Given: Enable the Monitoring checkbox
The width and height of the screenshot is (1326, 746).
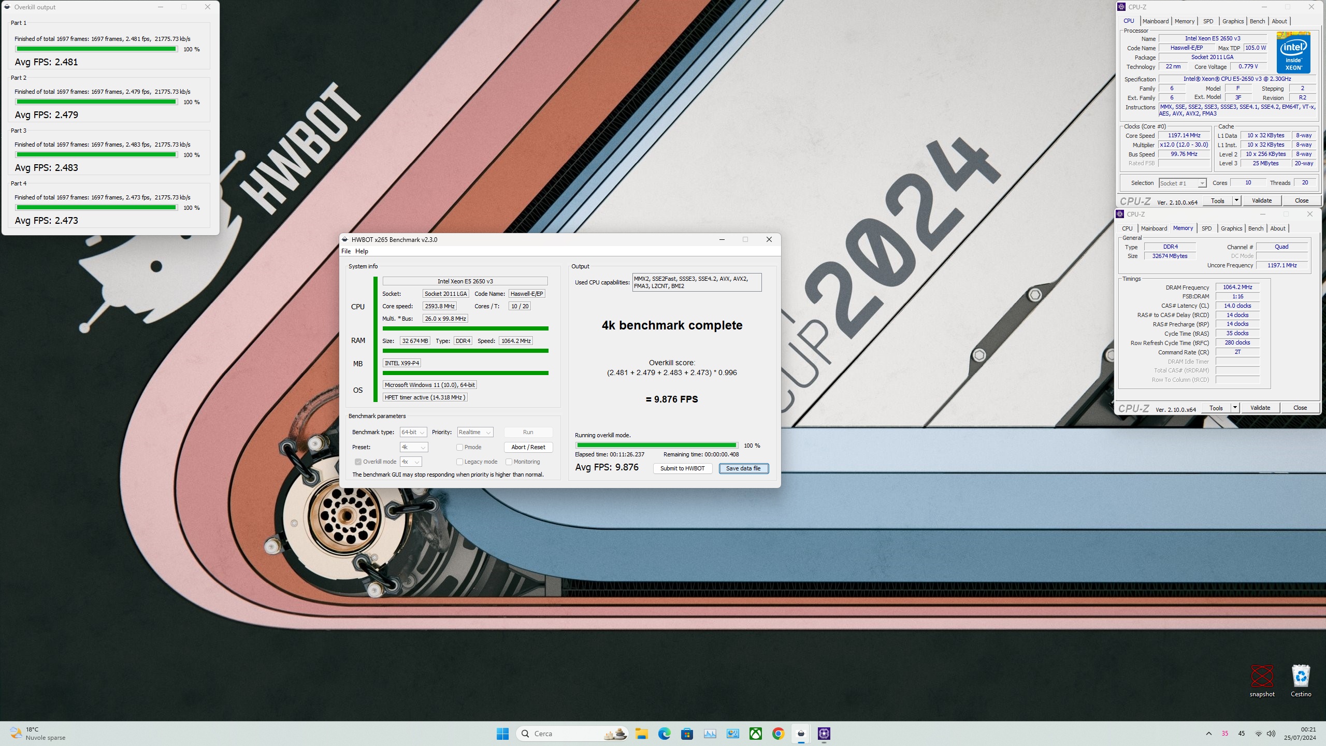Looking at the screenshot, I should (509, 462).
